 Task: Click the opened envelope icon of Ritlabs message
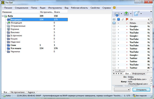[114, 23]
